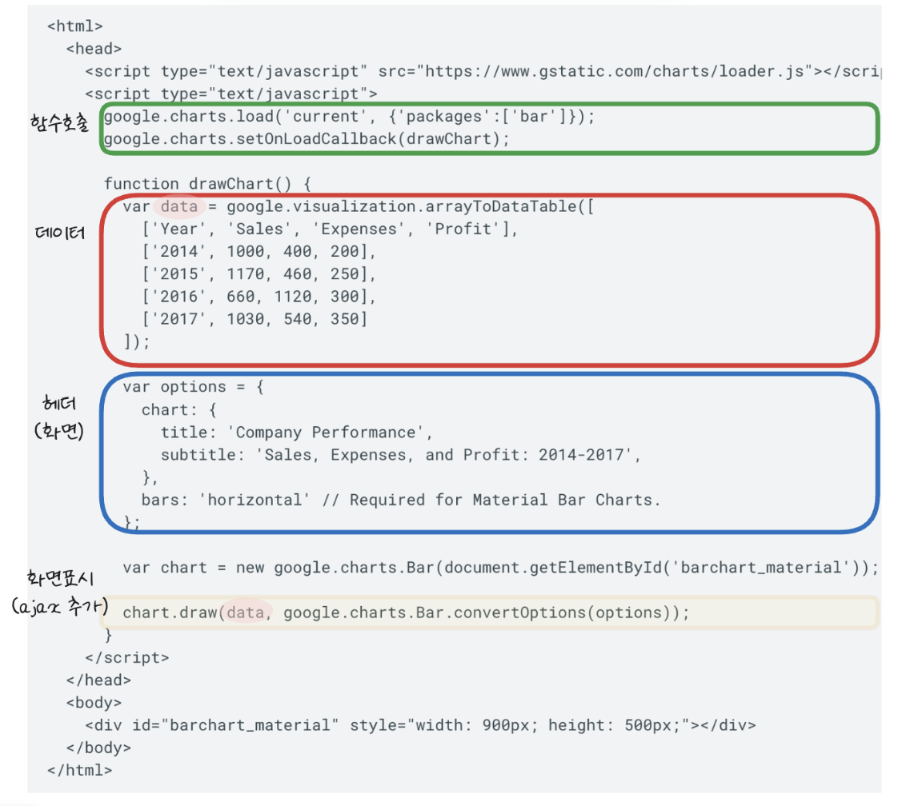This screenshot has height=806, width=914.
Task: Click the function drawChart() { line
Action: (207, 184)
